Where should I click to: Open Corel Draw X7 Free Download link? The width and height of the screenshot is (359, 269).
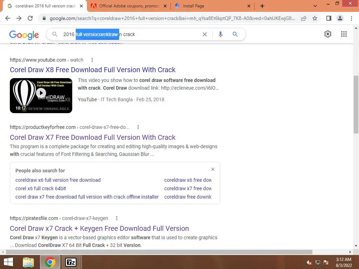[93, 137]
